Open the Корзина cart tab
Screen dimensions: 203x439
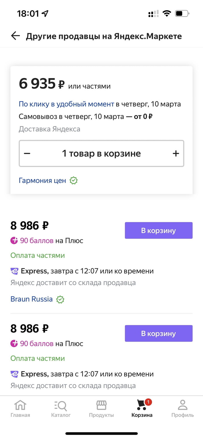[142, 409]
